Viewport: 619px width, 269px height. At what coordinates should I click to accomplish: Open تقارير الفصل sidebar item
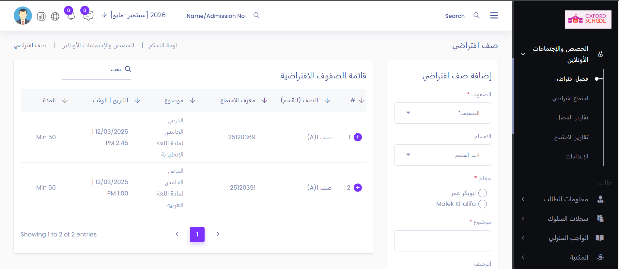click(572, 117)
